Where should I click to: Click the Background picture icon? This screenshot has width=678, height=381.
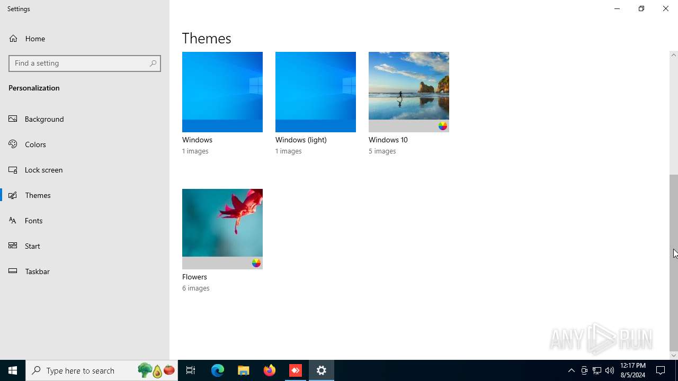13,119
